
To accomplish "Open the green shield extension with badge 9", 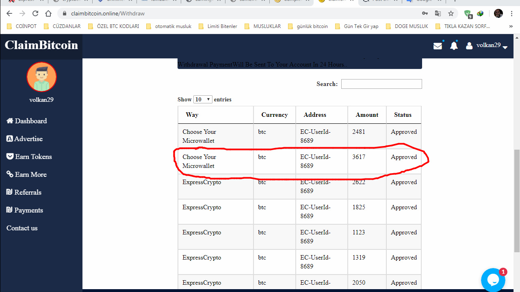I will pyautogui.click(x=468, y=14).
